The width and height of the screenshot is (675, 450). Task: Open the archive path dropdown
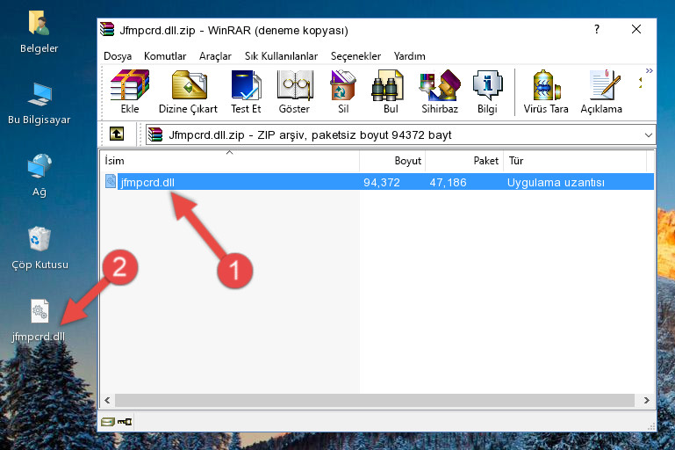649,135
